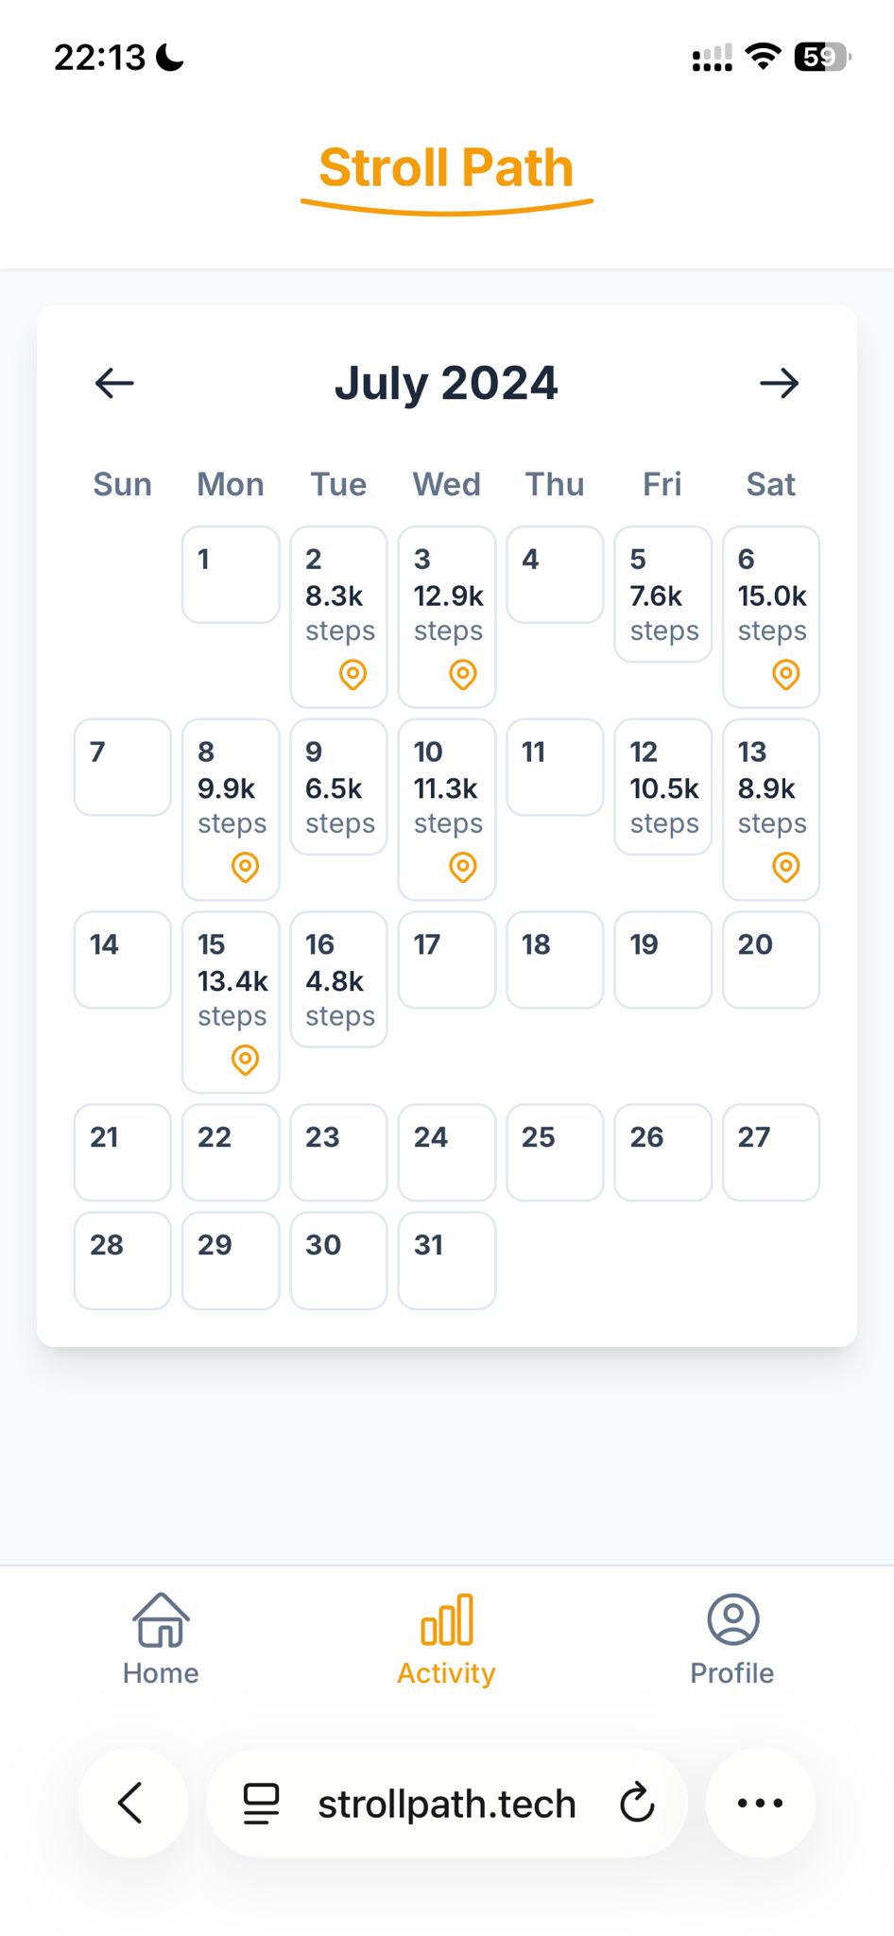The image size is (894, 1936).
Task: Click the Stroll Path logo title
Action: [x=446, y=170]
